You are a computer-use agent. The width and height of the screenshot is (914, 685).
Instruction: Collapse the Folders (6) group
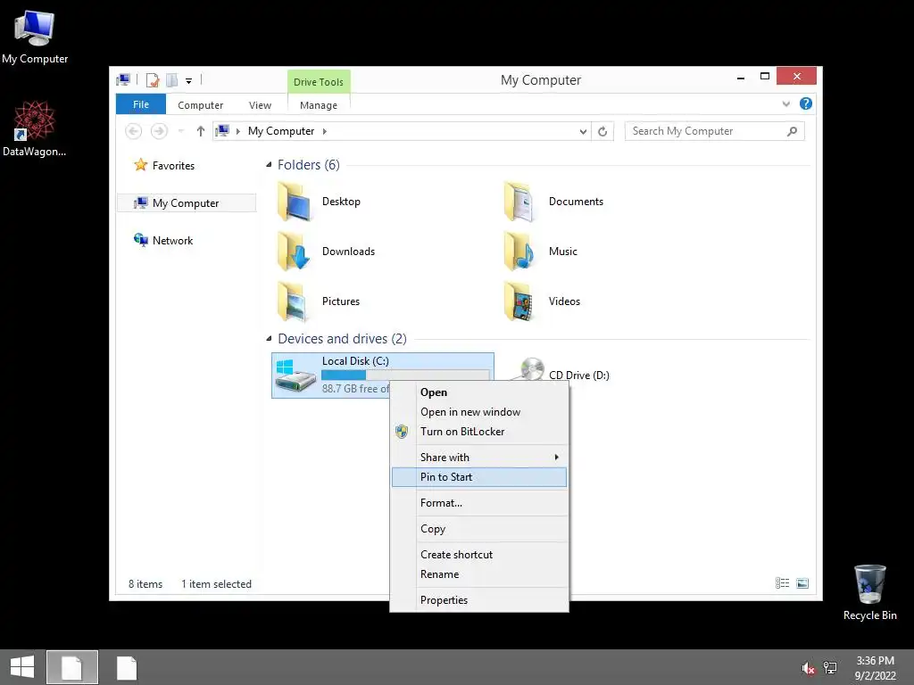pyautogui.click(x=269, y=165)
